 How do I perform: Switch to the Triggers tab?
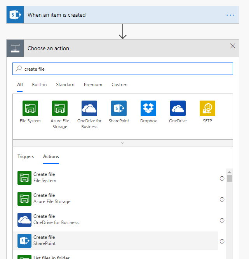(26, 156)
